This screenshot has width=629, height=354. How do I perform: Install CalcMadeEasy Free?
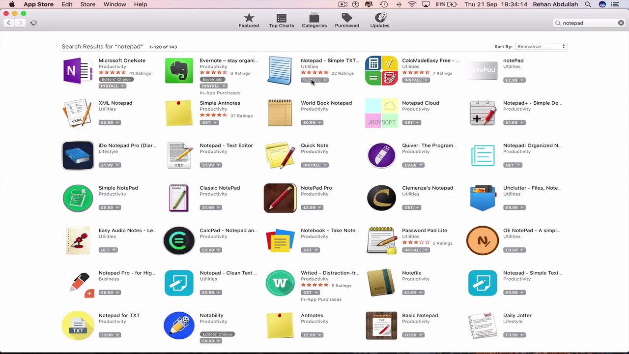pos(413,80)
